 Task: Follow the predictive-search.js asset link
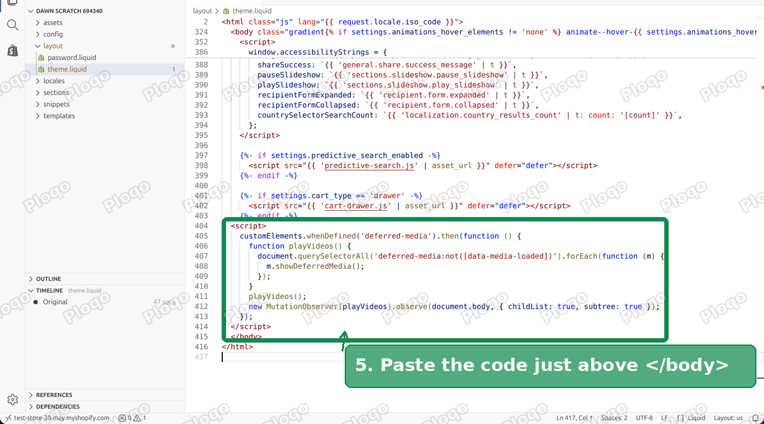(369, 165)
